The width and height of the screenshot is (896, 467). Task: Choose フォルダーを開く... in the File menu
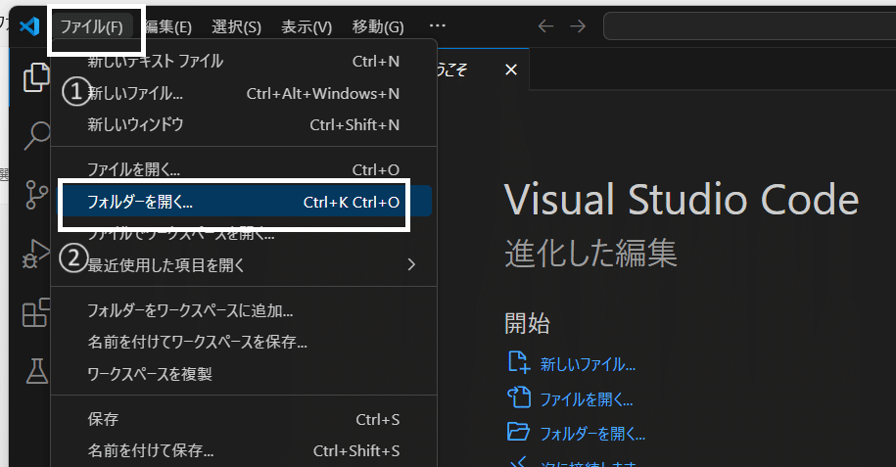coord(244,202)
